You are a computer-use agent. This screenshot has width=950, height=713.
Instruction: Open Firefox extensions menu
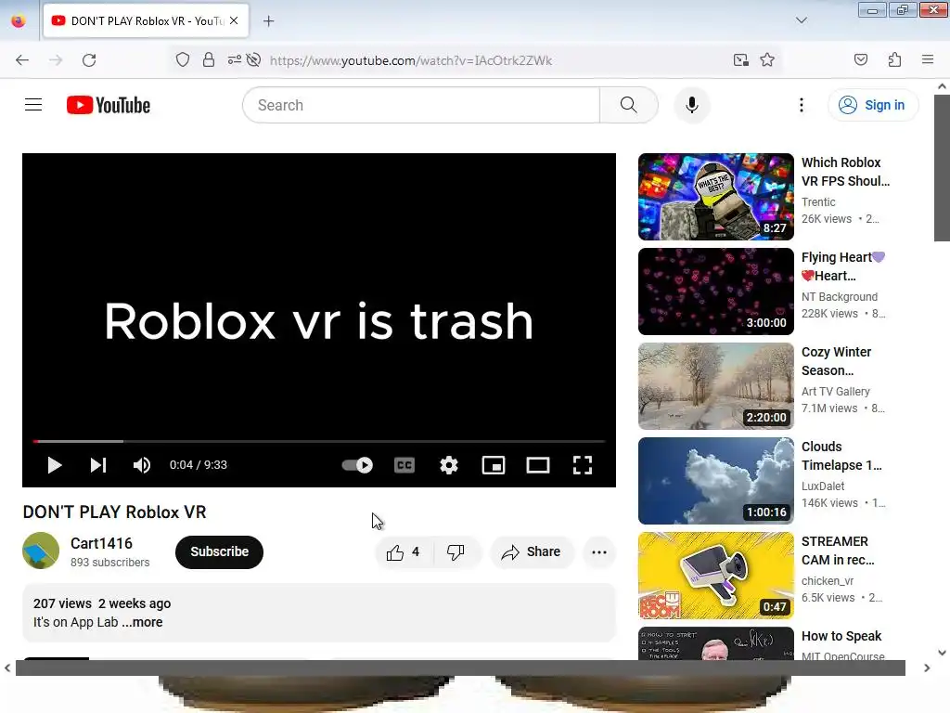coord(894,60)
